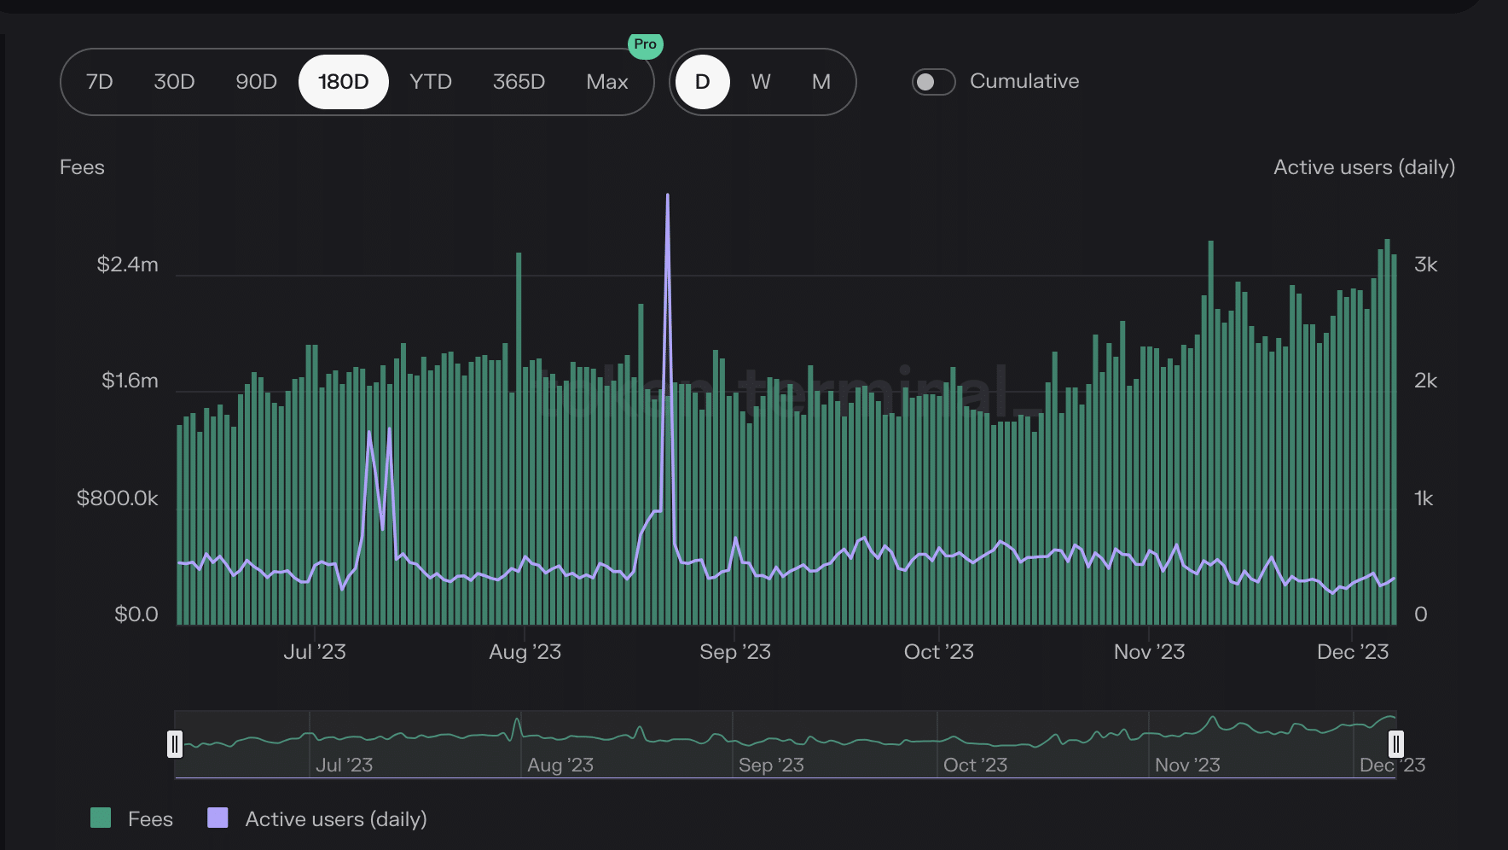Image resolution: width=1508 pixels, height=850 pixels.
Task: Click the right range slider handle
Action: (x=1395, y=744)
